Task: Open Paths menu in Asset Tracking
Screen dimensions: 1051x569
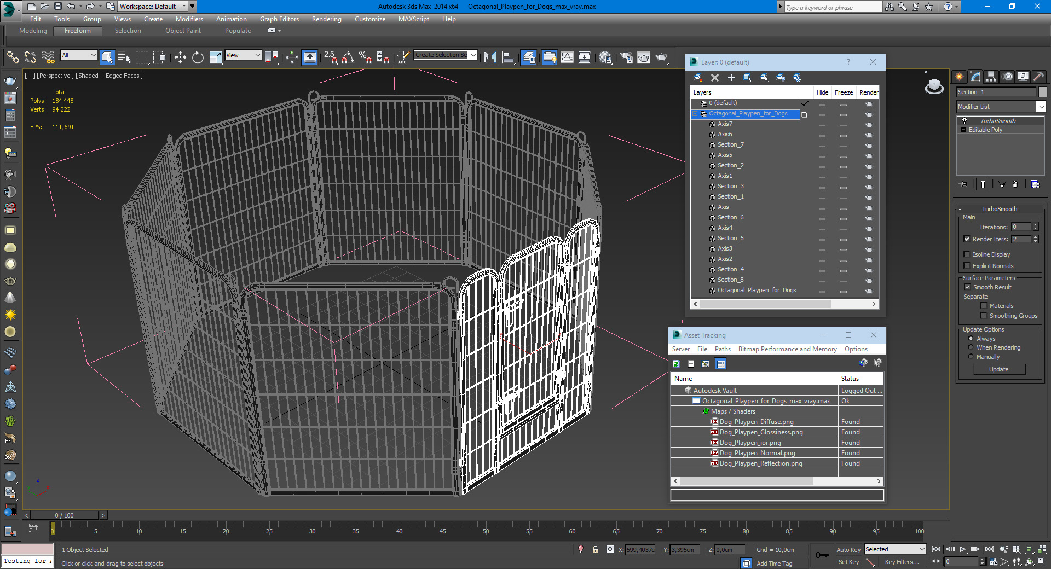Action: coord(723,349)
